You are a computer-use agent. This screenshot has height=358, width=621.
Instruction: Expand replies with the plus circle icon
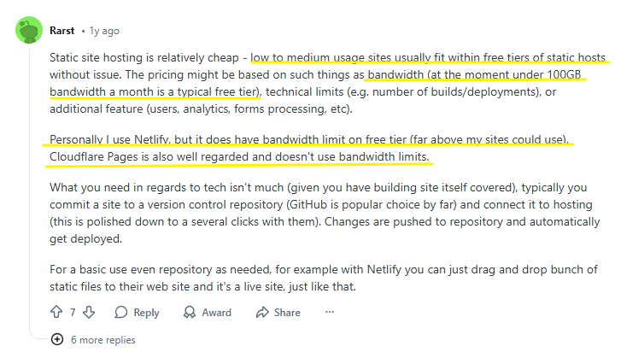click(x=57, y=339)
